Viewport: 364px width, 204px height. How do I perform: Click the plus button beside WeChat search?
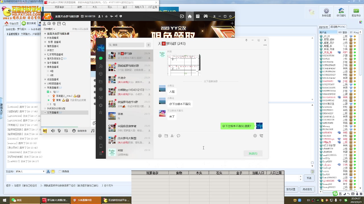(x=148, y=45)
